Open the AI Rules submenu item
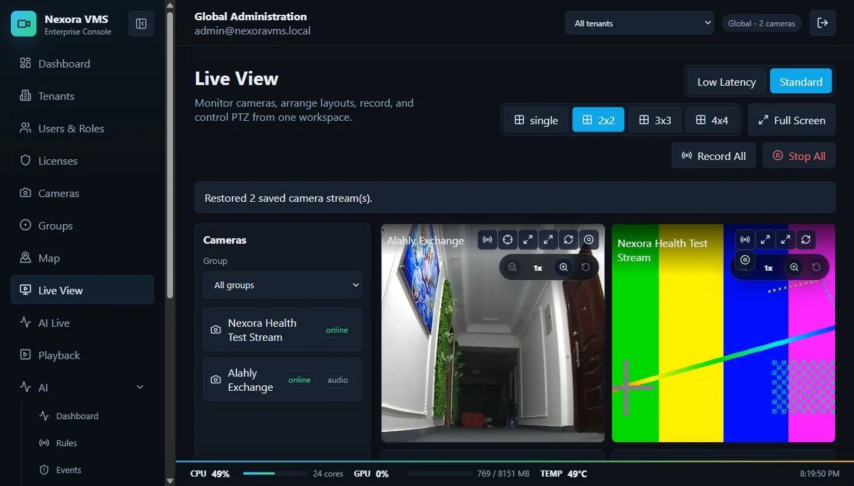854x486 pixels. tap(92, 443)
